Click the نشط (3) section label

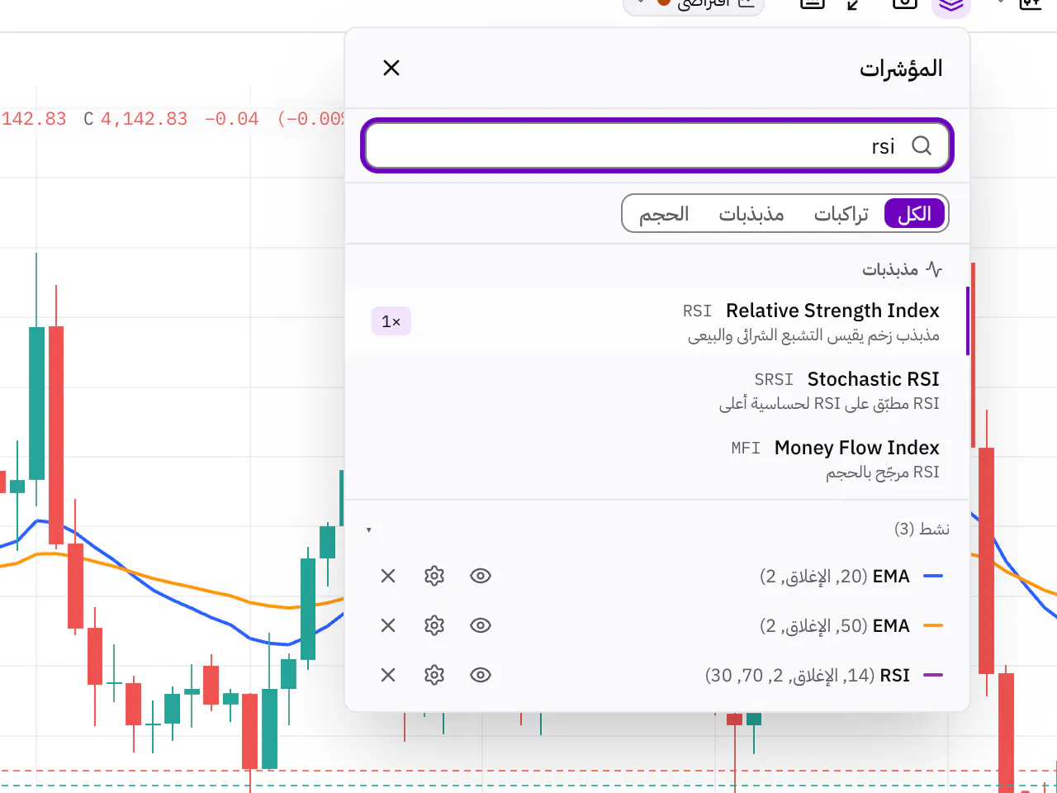922,529
